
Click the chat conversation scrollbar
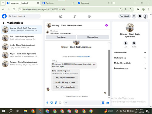(x=109, y=73)
